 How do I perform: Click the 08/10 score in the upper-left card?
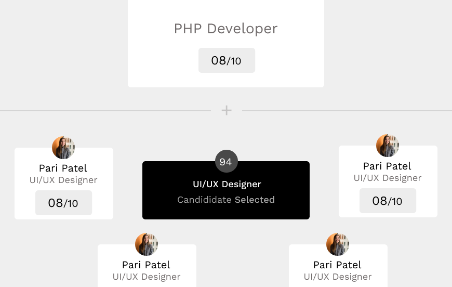tap(63, 203)
